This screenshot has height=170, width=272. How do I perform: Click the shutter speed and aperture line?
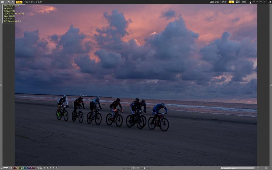pyautogui.click(x=8, y=19)
